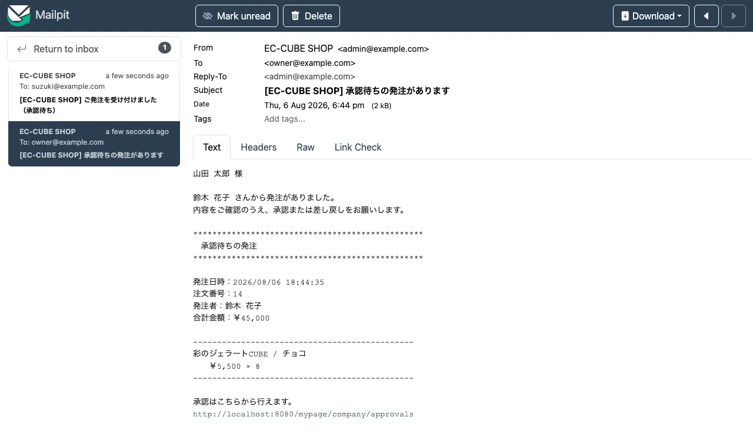
Task: Click Return to inbox
Action: pyautogui.click(x=94, y=49)
